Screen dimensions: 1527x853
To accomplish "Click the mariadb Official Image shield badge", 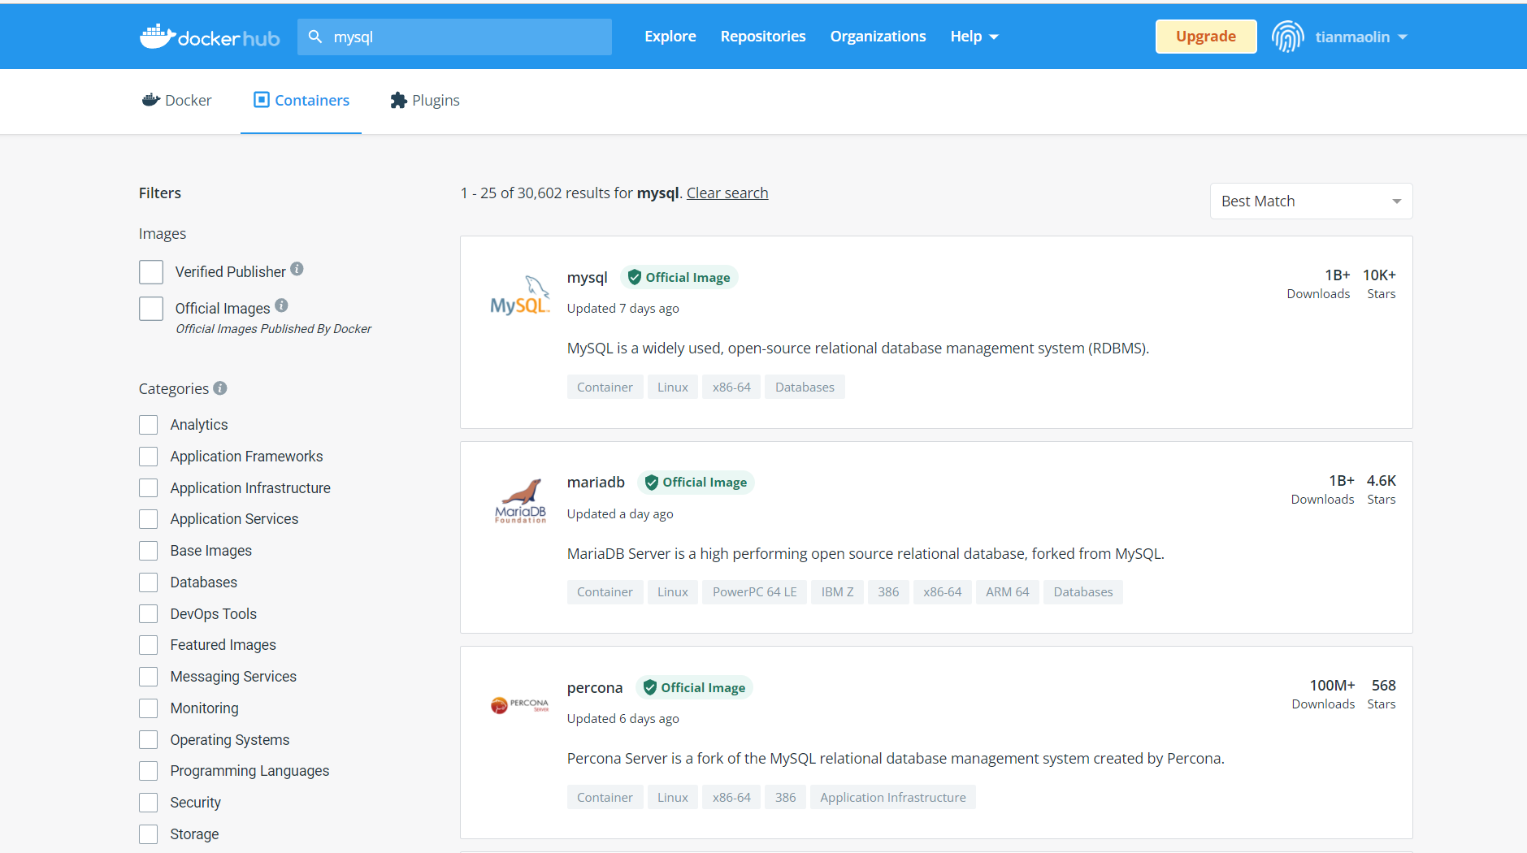I will point(696,482).
